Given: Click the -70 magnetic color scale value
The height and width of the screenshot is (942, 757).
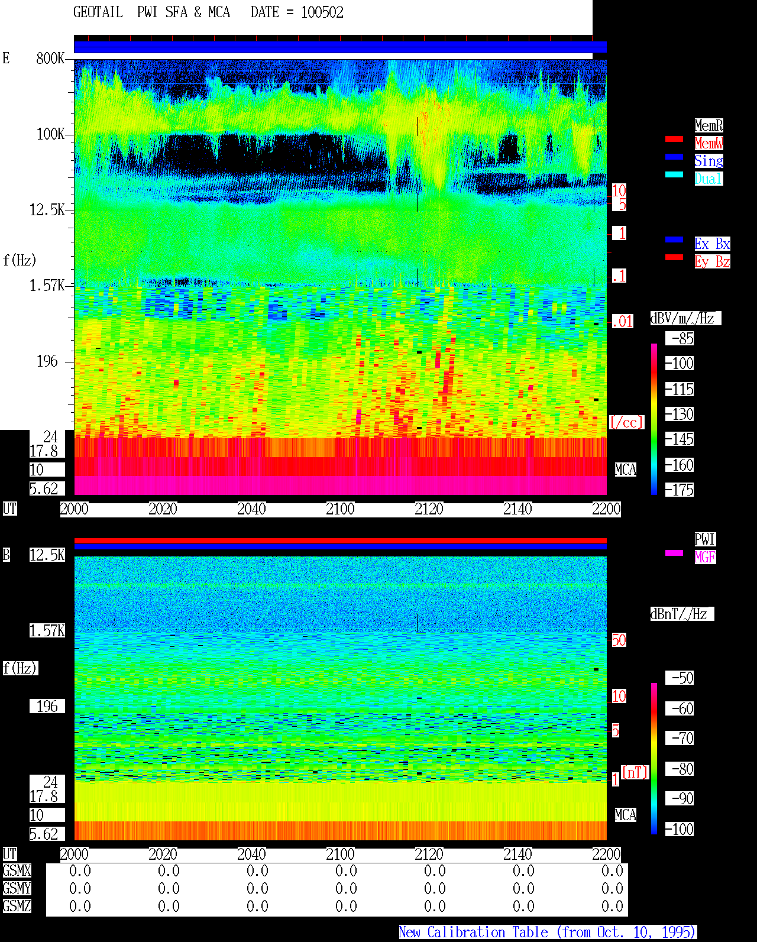Looking at the screenshot, I should 680,738.
